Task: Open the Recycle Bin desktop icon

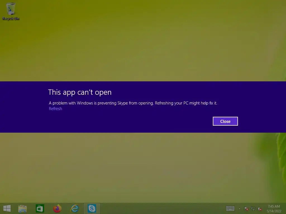Action: (x=11, y=11)
